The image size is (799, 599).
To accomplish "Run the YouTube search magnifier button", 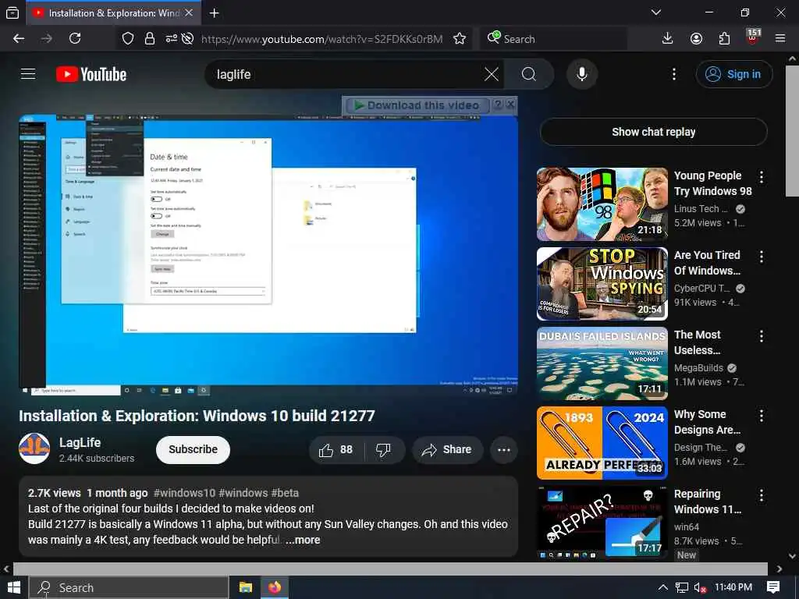I will pyautogui.click(x=528, y=74).
